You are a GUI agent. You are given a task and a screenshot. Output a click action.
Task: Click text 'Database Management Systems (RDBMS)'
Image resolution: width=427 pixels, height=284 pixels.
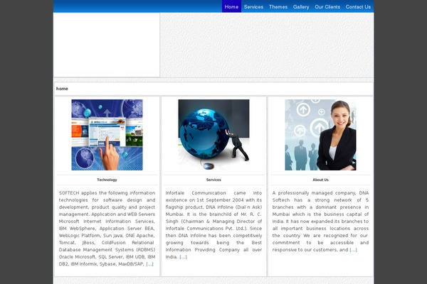[x=107, y=250]
